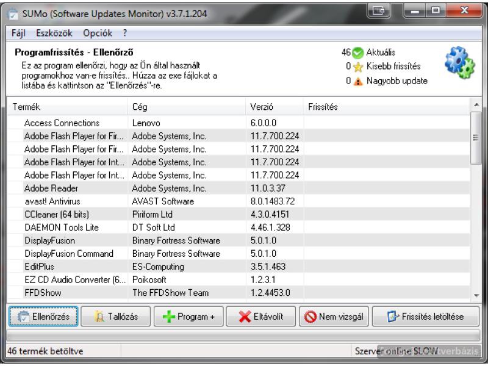Open the ? help menu
The width and height of the screenshot is (488, 366).
coord(125,33)
